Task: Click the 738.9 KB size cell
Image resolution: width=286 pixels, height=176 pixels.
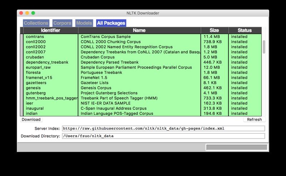Action: pyautogui.click(x=213, y=41)
